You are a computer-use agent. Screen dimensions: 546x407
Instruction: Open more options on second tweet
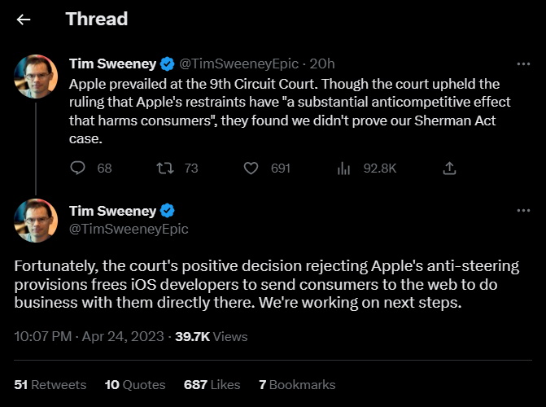524,211
